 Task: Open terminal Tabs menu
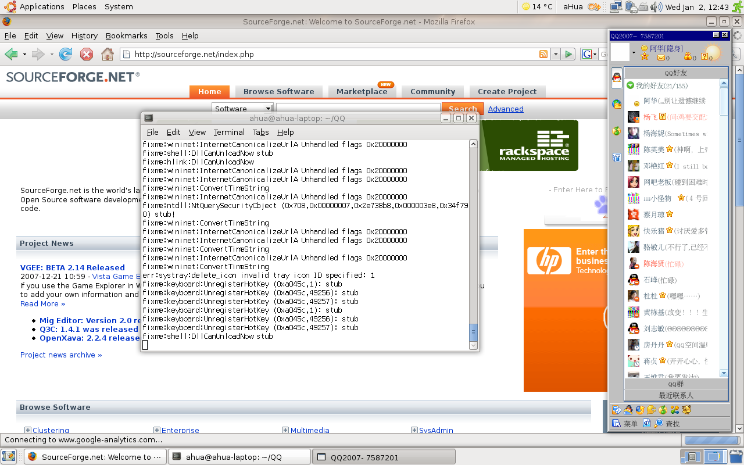(260, 132)
